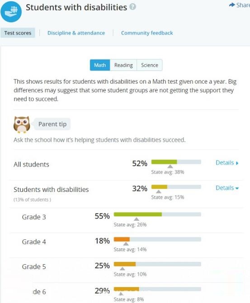Click the Parent tip label bubble
The width and height of the screenshot is (250, 303).
pos(52,124)
